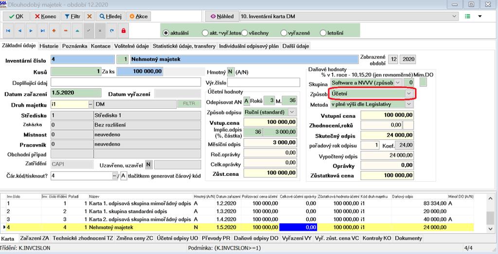Toggle Odepisovat AN flag box
498x254 pixels.
coord(247,101)
